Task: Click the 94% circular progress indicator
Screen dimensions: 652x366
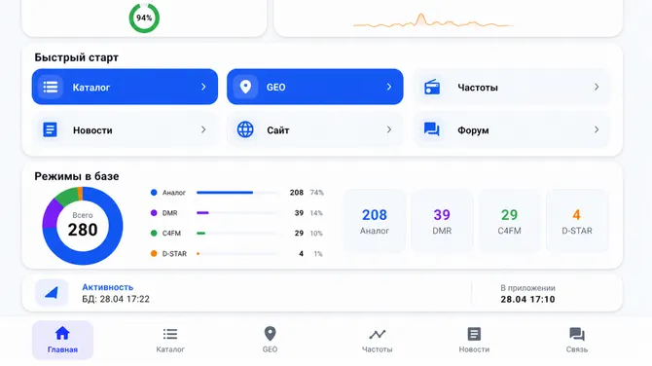Action: click(x=144, y=18)
